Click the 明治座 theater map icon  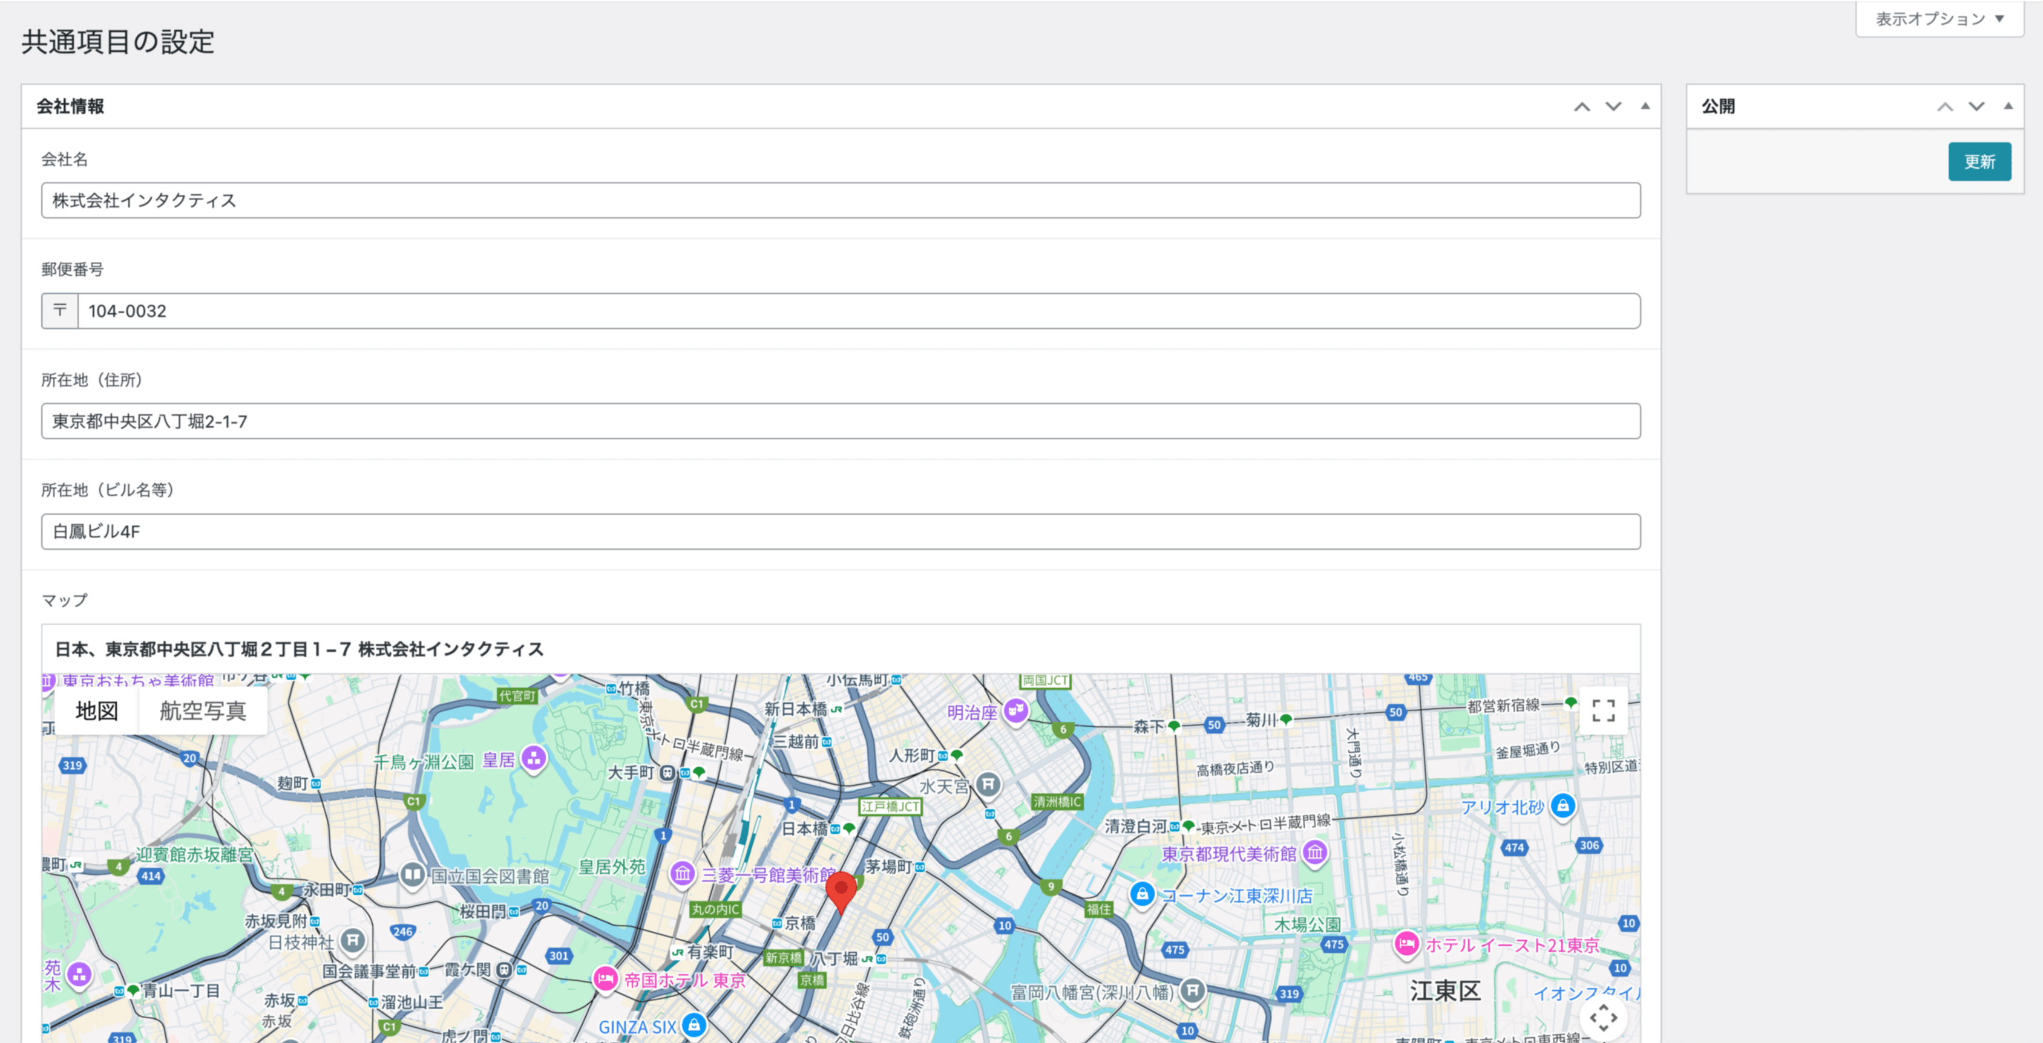[x=1016, y=710]
